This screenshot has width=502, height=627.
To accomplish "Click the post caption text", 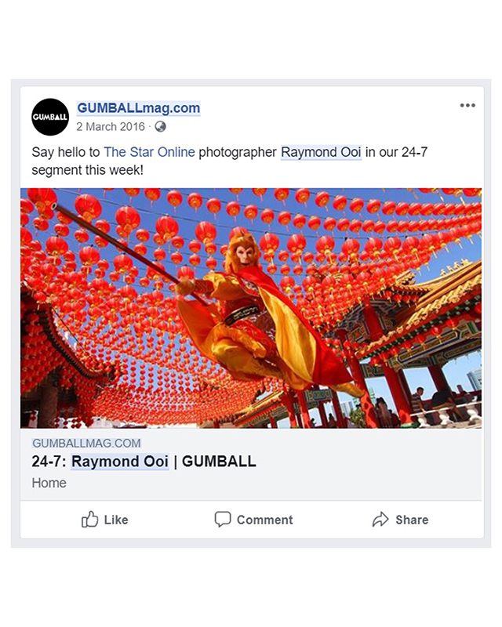I will click(230, 161).
